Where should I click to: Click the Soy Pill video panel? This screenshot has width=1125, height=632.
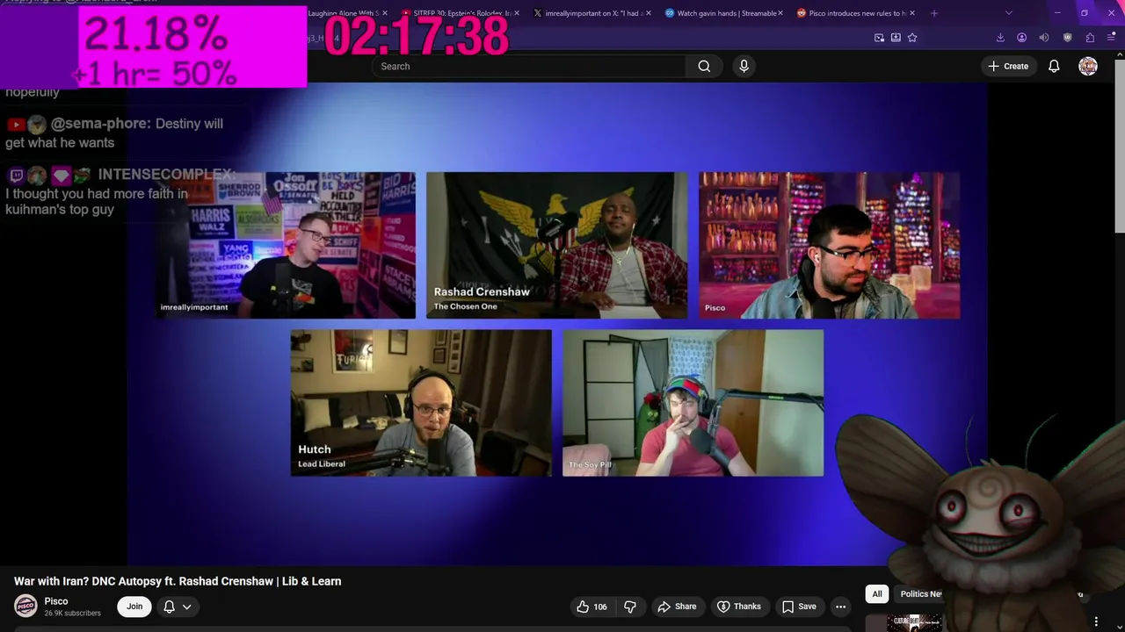pyautogui.click(x=693, y=403)
